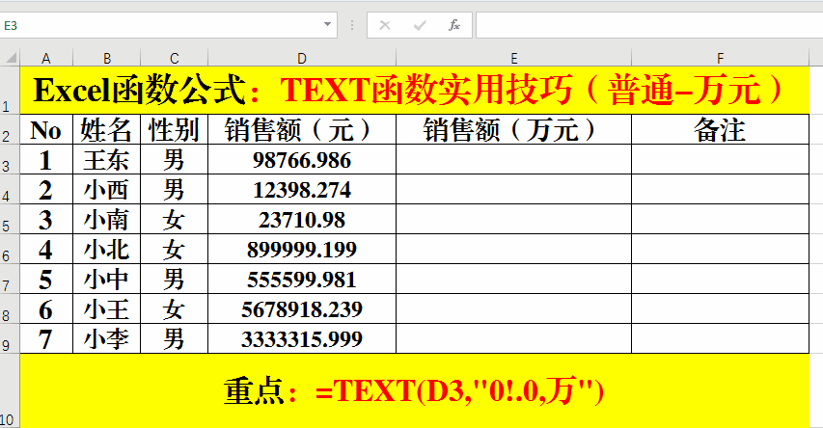This screenshot has height=428, width=823.
Task: Select column E header
Action: [514, 58]
